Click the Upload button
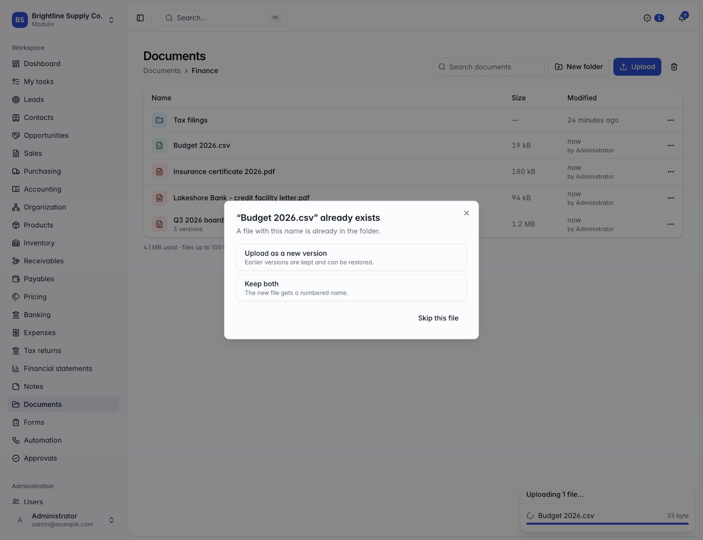The height and width of the screenshot is (540, 703). pos(637,67)
